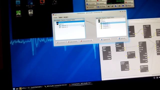
Task: Collapse system in the input ports tree
Action: click(x=97, y=22)
